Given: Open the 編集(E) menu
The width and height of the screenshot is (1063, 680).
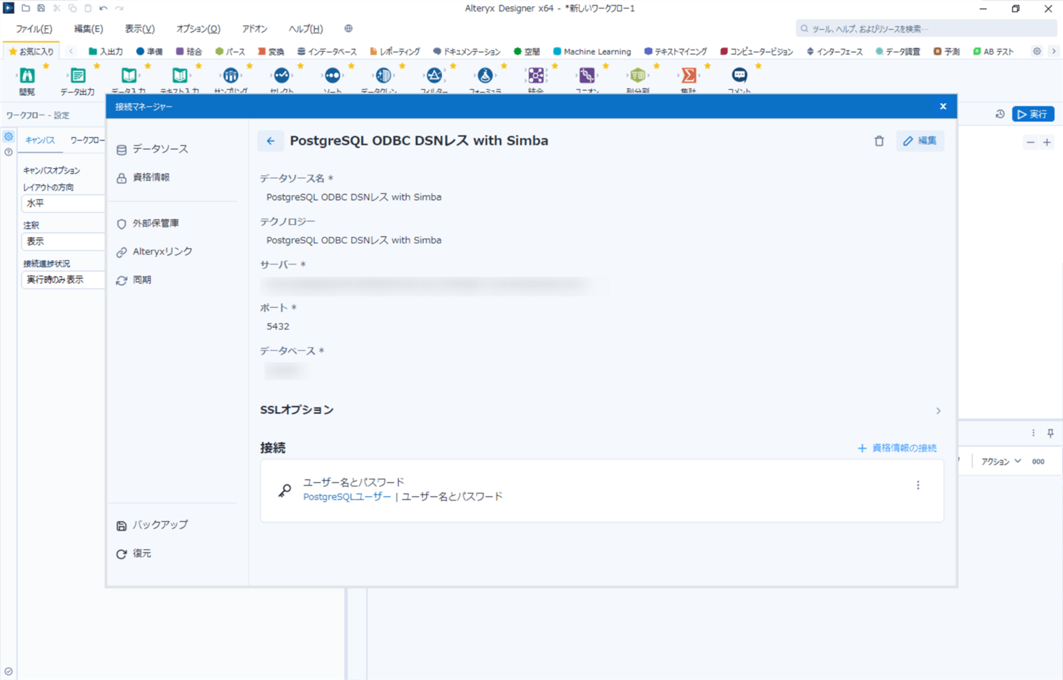Looking at the screenshot, I should (89, 29).
